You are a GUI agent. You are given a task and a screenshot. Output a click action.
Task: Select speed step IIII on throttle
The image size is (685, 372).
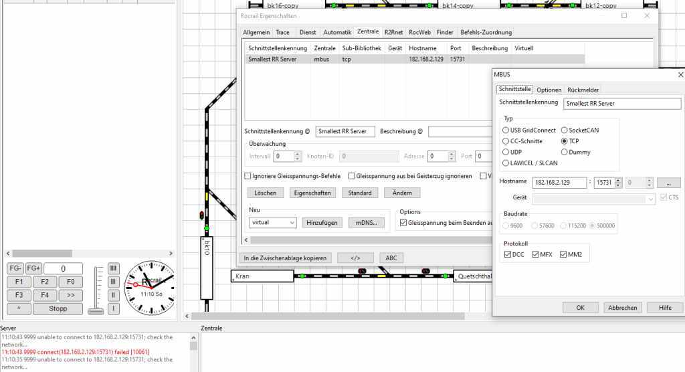point(114,268)
